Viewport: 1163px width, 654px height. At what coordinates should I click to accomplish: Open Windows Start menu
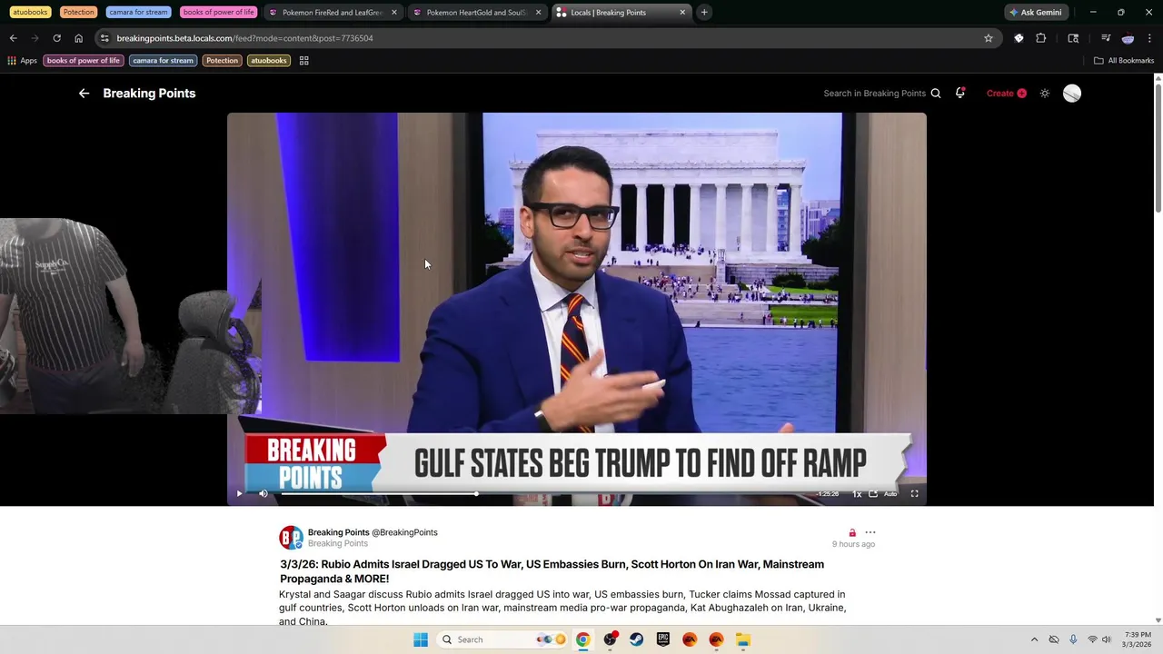[421, 639]
